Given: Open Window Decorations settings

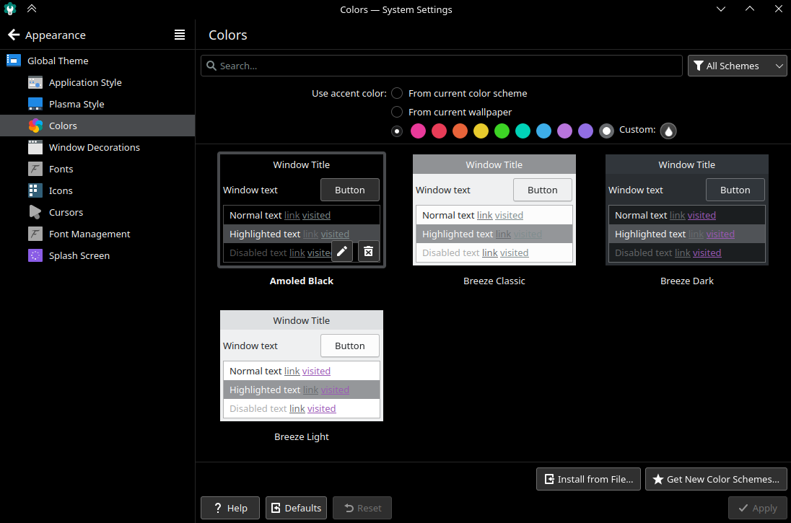Looking at the screenshot, I should [97, 147].
